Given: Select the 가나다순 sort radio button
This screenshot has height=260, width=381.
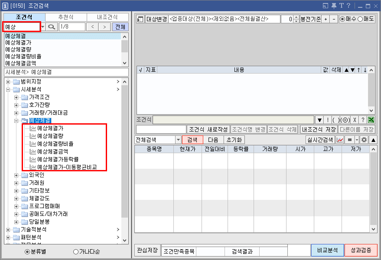Looking at the screenshot, I should pyautogui.click(x=75, y=253).
